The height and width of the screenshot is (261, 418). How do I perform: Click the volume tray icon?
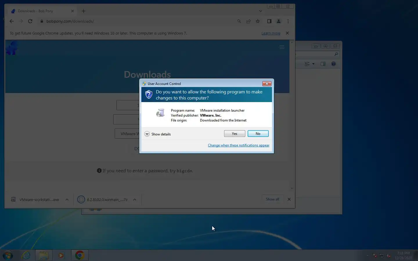[x=389, y=255]
